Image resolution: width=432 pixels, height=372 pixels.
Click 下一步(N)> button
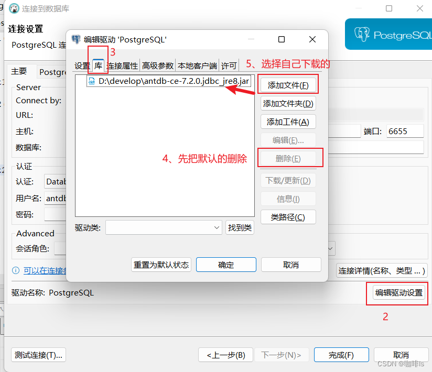pos(282,355)
